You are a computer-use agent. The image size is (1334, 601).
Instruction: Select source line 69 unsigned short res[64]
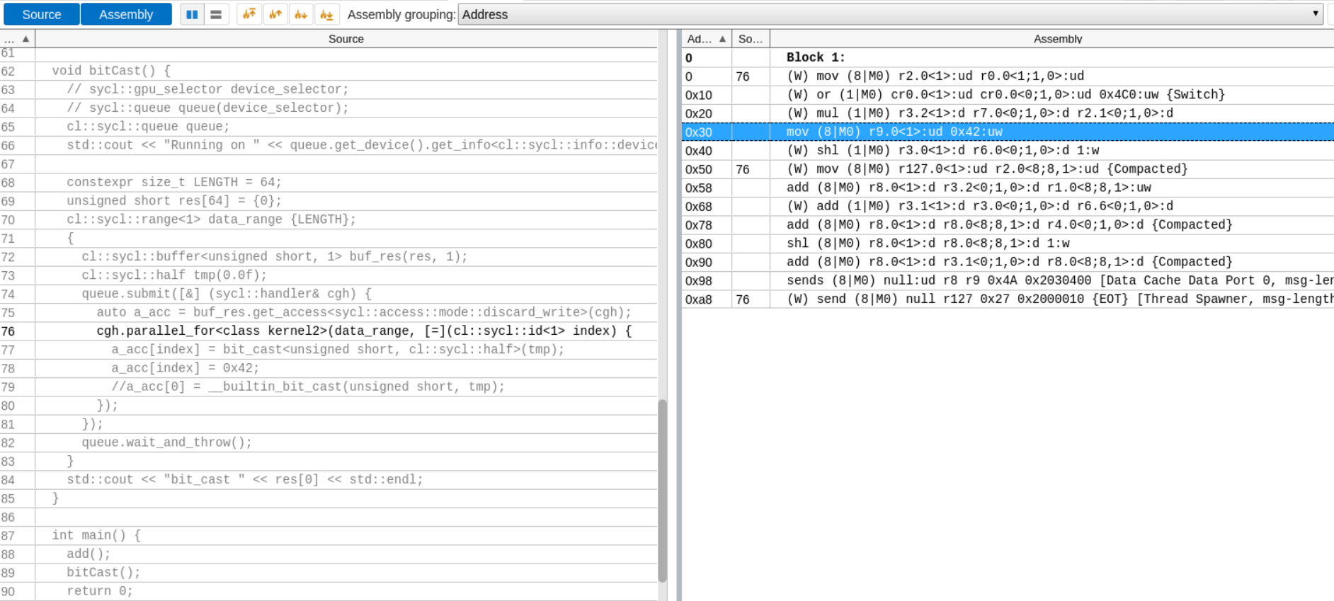pyautogui.click(x=329, y=201)
